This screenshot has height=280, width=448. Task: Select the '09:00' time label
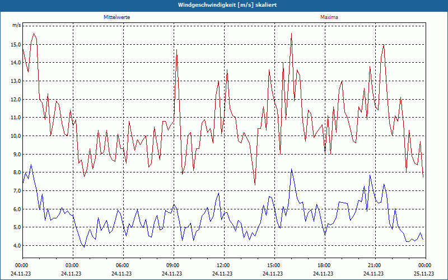[174, 265]
